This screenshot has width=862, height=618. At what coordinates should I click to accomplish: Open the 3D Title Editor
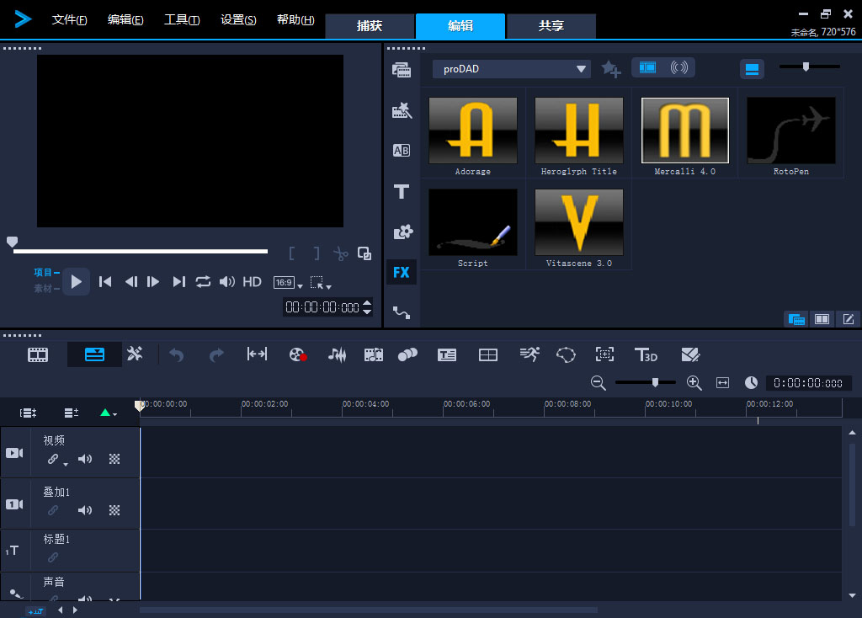[x=646, y=354]
